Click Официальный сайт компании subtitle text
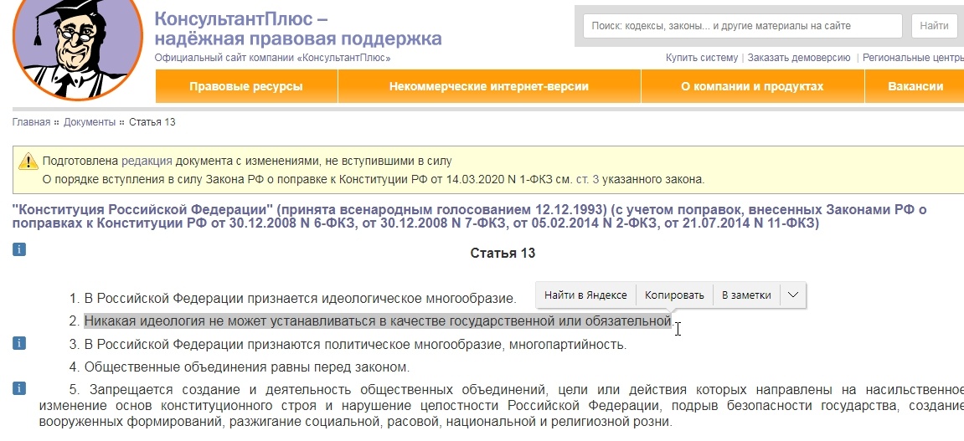The width and height of the screenshot is (964, 441). (272, 58)
